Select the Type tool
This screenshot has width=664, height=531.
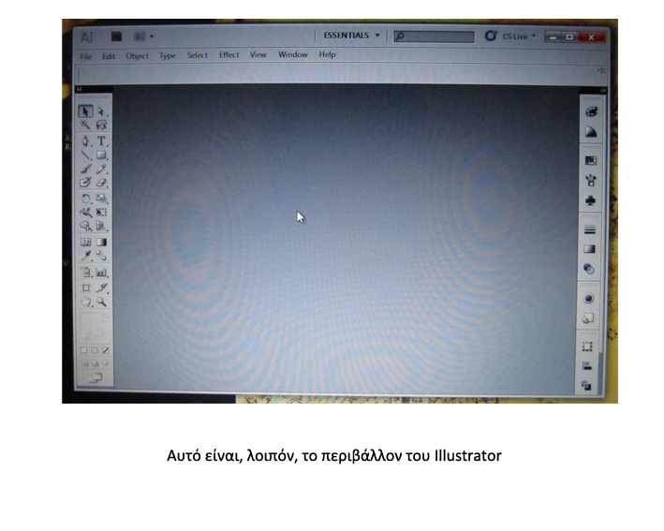tap(101, 140)
